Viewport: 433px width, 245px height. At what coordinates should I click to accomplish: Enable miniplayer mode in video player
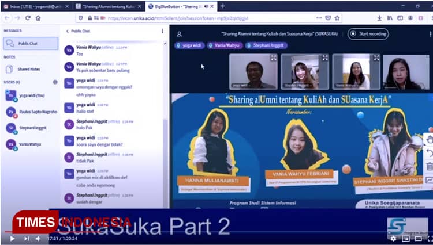406,239
